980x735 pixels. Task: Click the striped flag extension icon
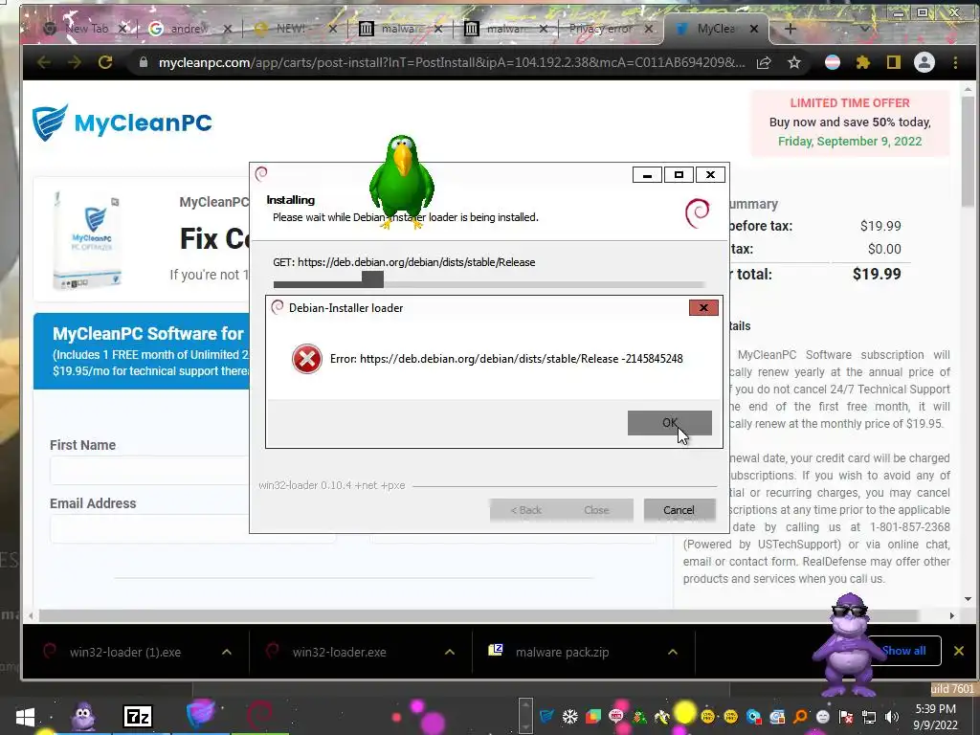[833, 62]
